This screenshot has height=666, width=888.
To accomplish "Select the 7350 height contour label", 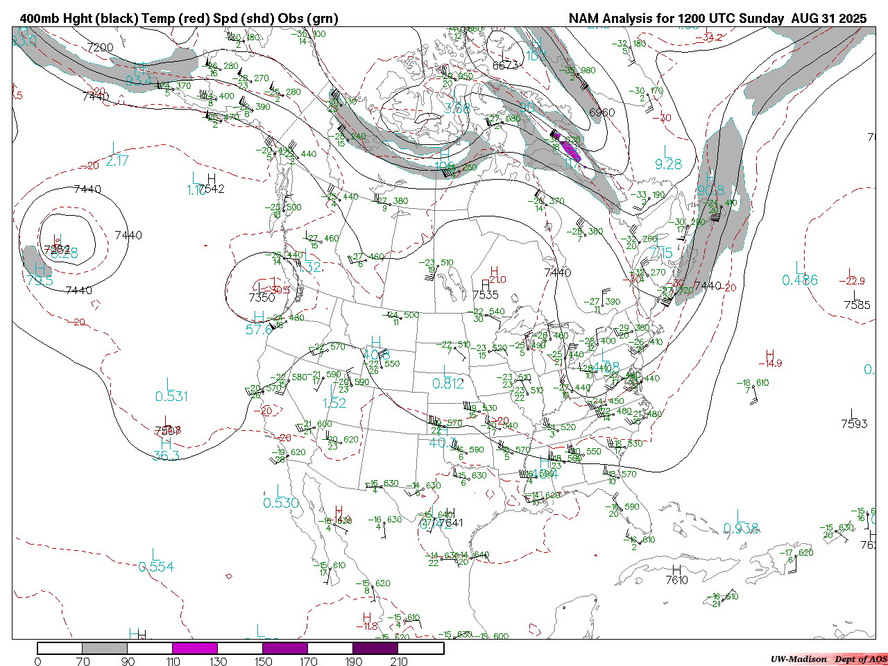I will [x=262, y=298].
